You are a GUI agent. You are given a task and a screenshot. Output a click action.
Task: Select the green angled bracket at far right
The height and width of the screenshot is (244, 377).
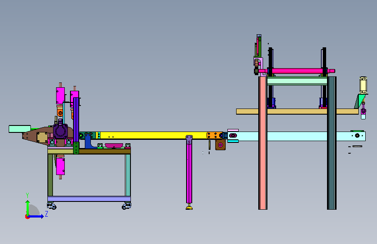(x=359, y=101)
